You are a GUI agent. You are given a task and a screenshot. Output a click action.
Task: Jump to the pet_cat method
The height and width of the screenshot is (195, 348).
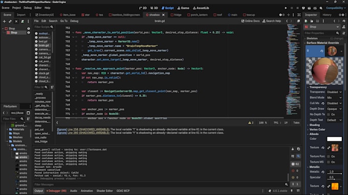click(39, 130)
